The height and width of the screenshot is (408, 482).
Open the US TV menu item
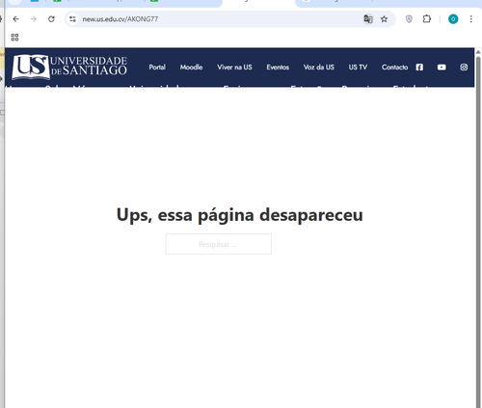(358, 68)
